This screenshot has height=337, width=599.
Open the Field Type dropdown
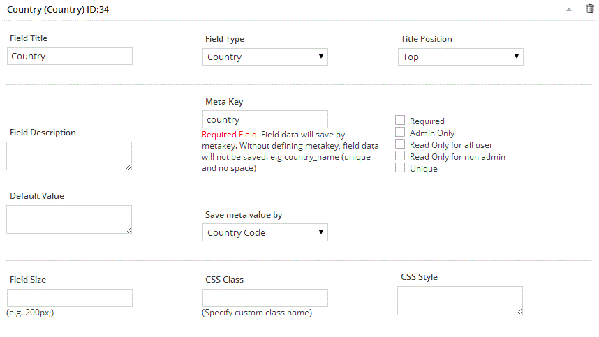pos(265,57)
